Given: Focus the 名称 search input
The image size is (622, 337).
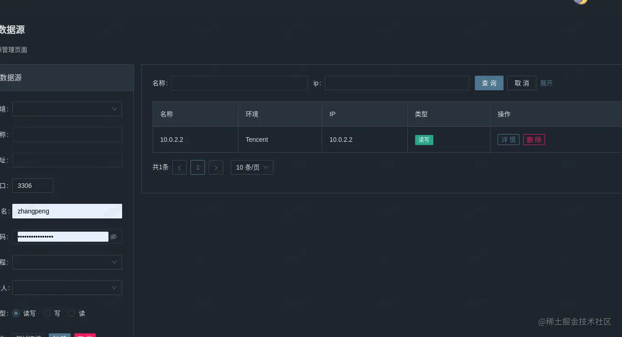Looking at the screenshot, I should click(240, 83).
